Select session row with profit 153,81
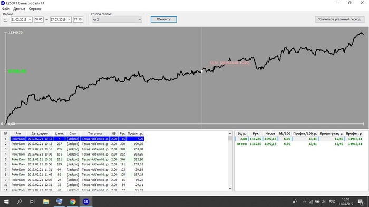This screenshot has width=369, height=207. (73, 164)
